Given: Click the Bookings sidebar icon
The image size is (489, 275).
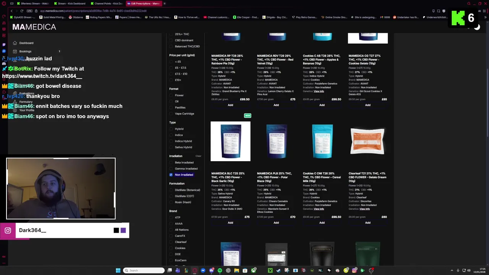Looking at the screenshot, I should coord(15,51).
